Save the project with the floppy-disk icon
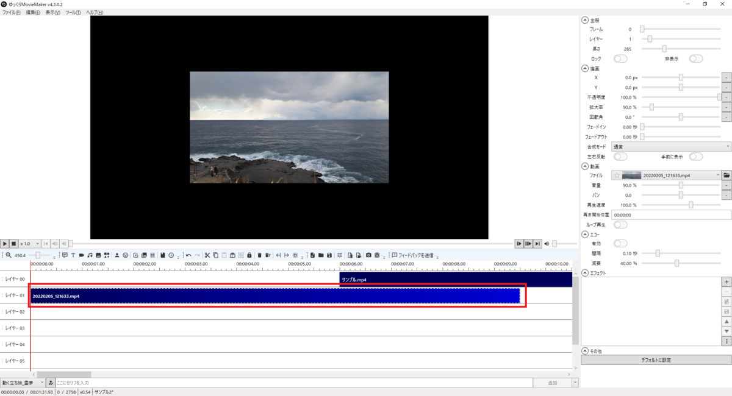This screenshot has height=396, width=732. click(x=329, y=255)
